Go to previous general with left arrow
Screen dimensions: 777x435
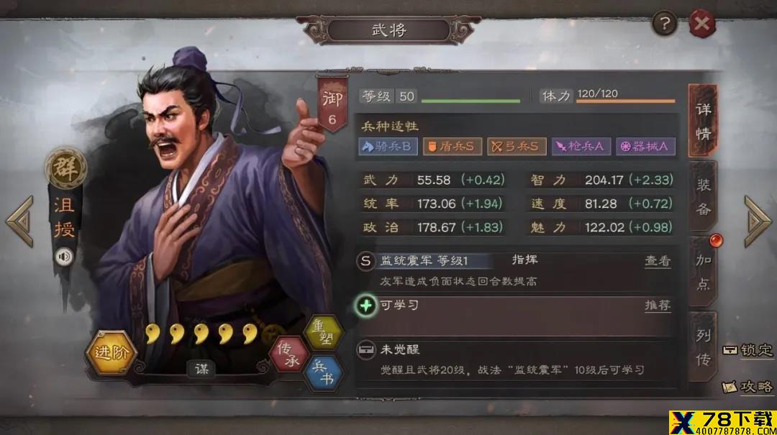pyautogui.click(x=20, y=221)
